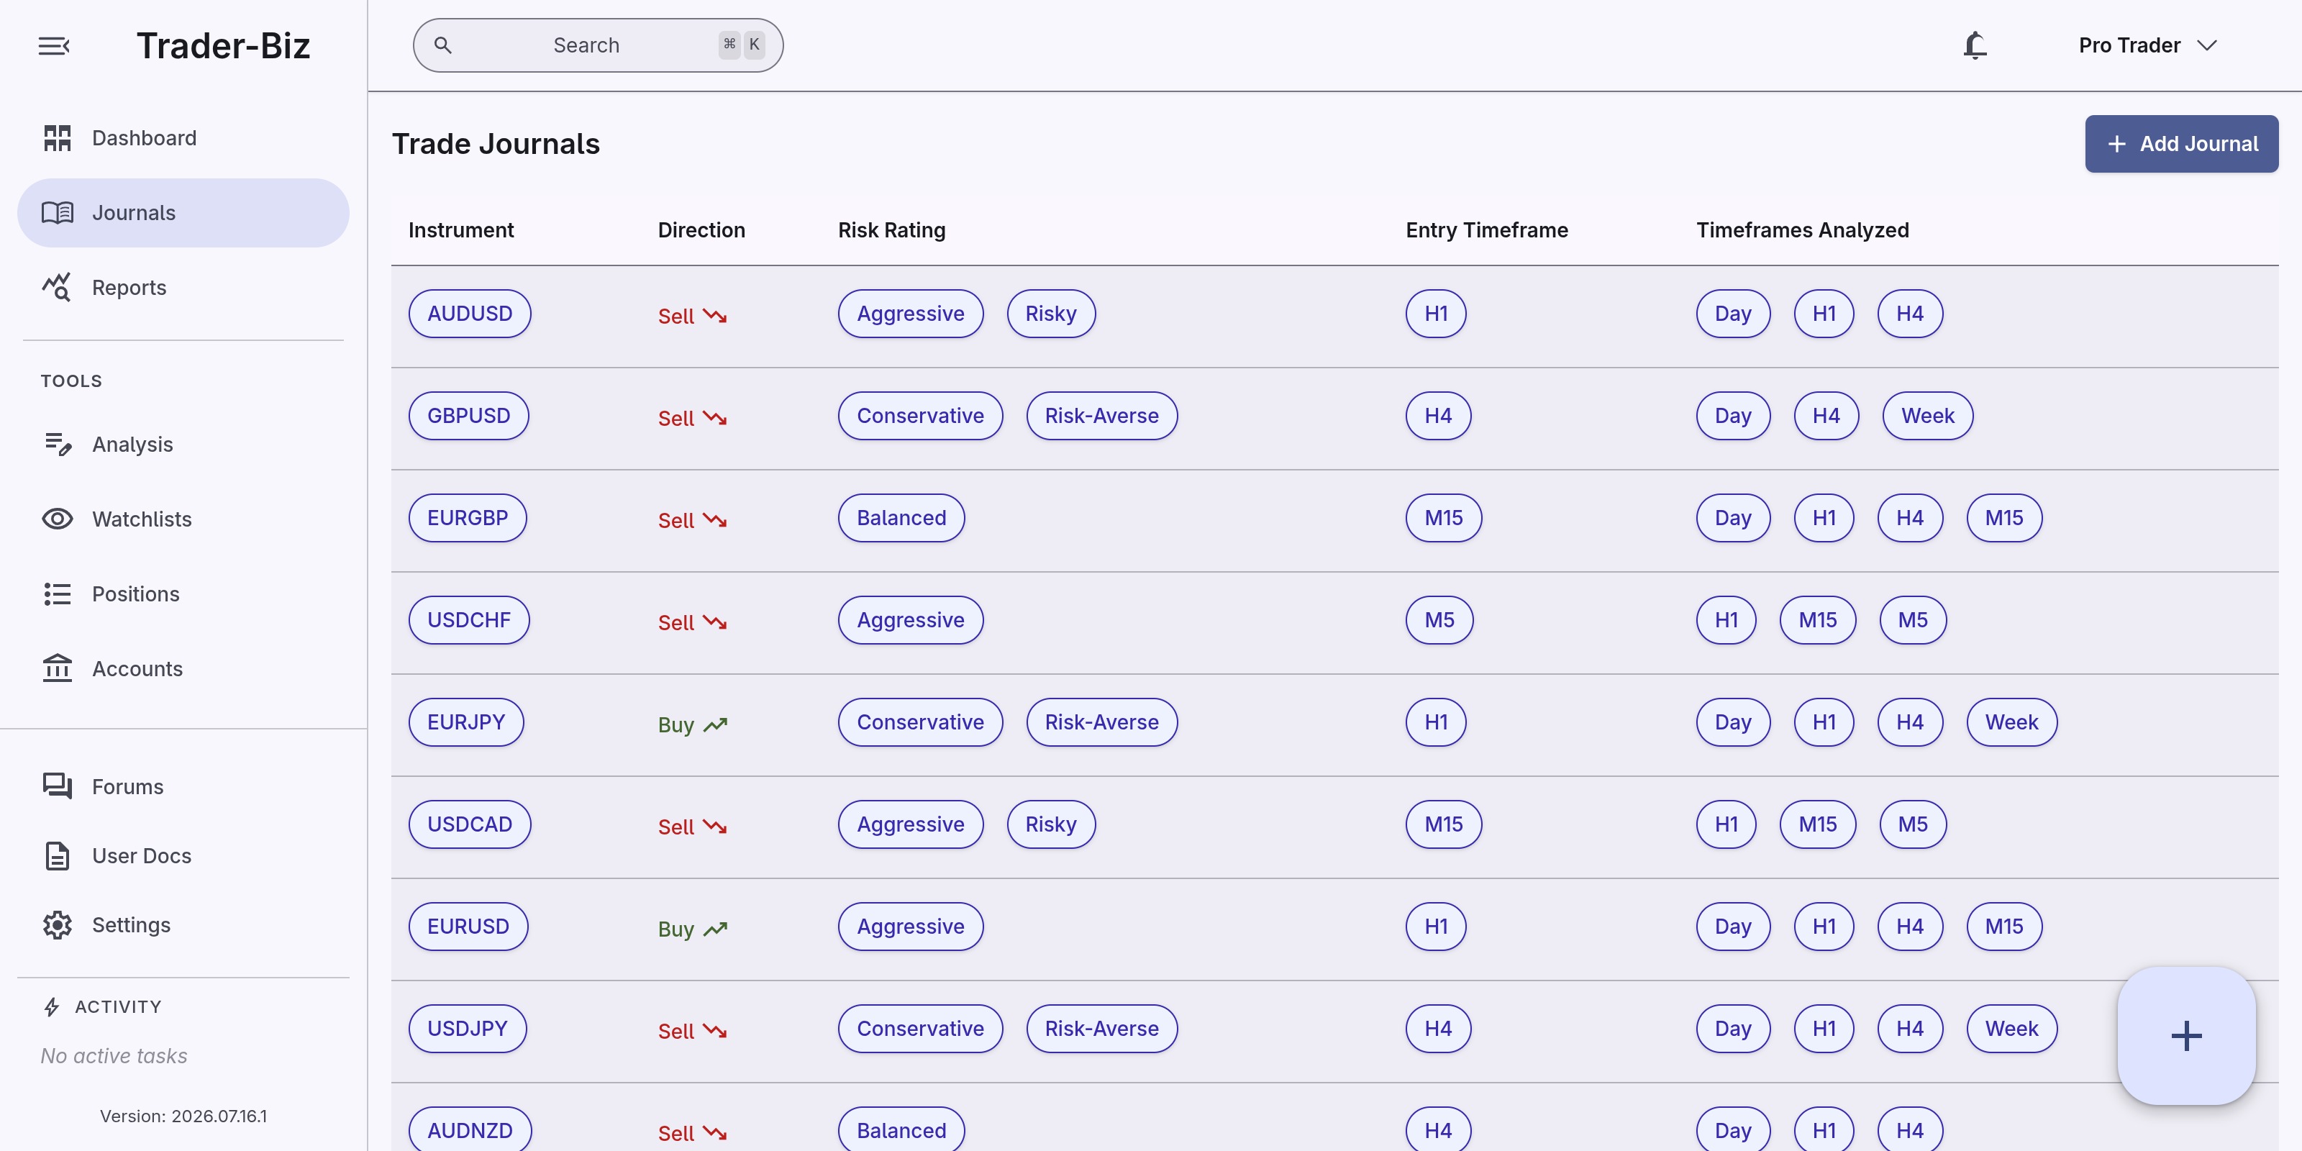Viewport: 2302px width, 1151px height.
Task: Click the Direction column header
Action: (x=701, y=229)
